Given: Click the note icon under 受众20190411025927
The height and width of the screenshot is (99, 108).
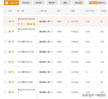Looking at the screenshot, I should [x=22, y=24].
